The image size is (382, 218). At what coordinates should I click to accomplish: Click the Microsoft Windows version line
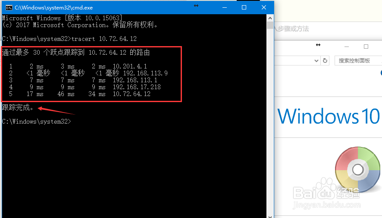(x=62, y=18)
